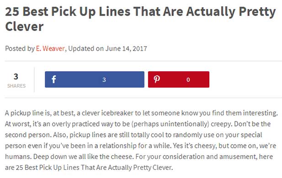Click the Updated on June 14, 2017 date
This screenshot has width=282, height=178.
(107, 48)
